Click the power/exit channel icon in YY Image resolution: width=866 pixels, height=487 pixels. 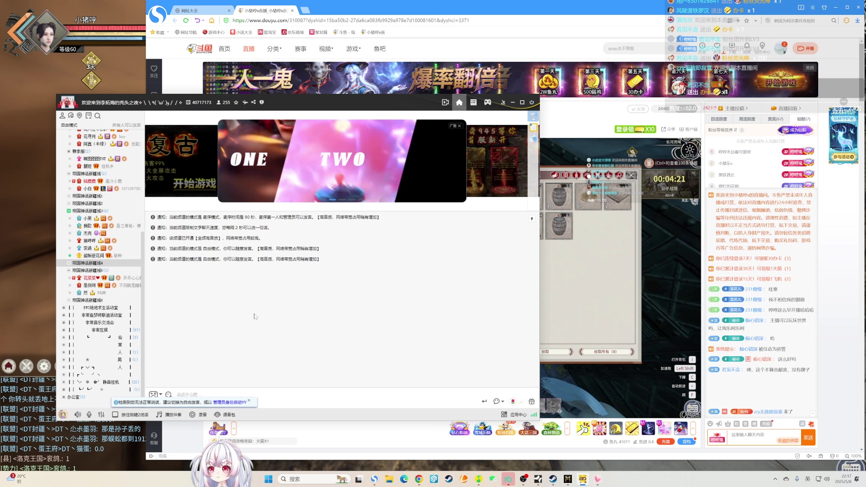point(532,102)
